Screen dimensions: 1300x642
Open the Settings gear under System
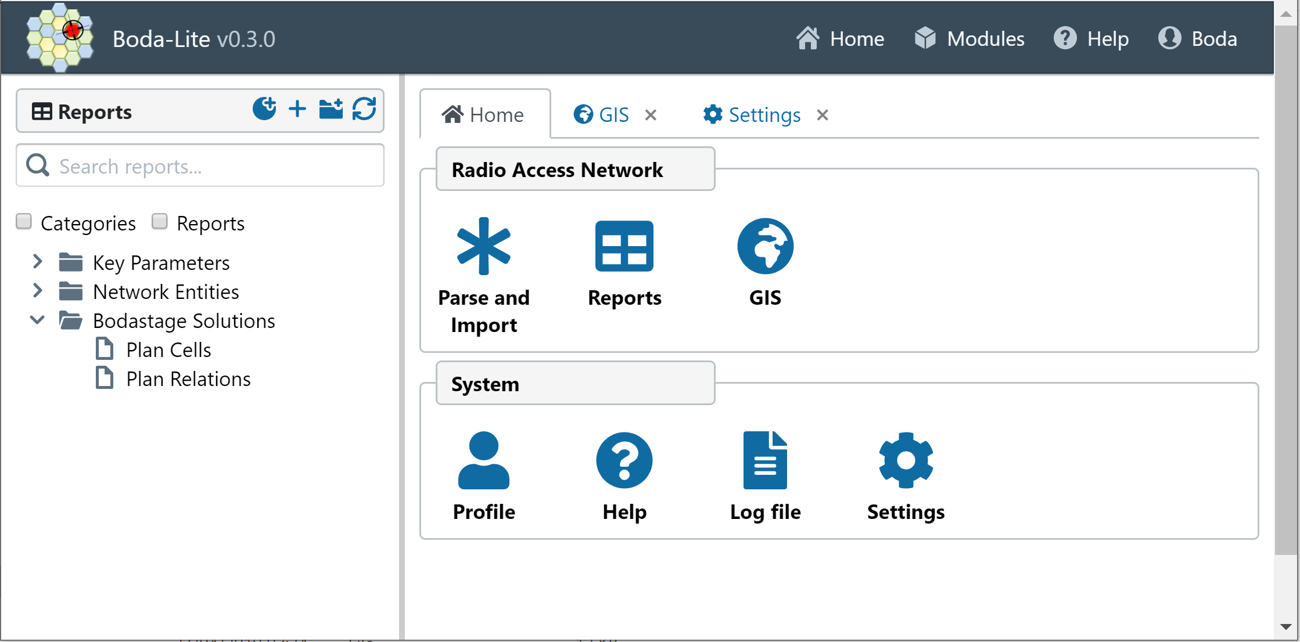905,460
